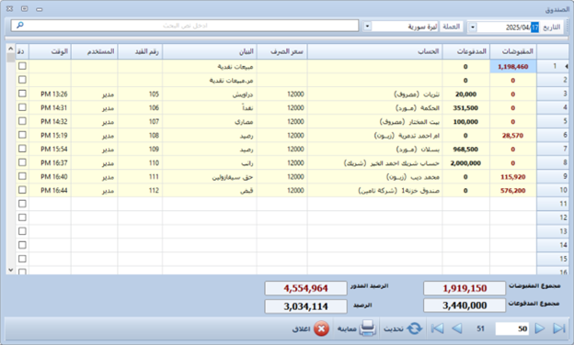This screenshot has width=574, height=345.
Task: Go to the previous page arrow
Action: pos(457,328)
